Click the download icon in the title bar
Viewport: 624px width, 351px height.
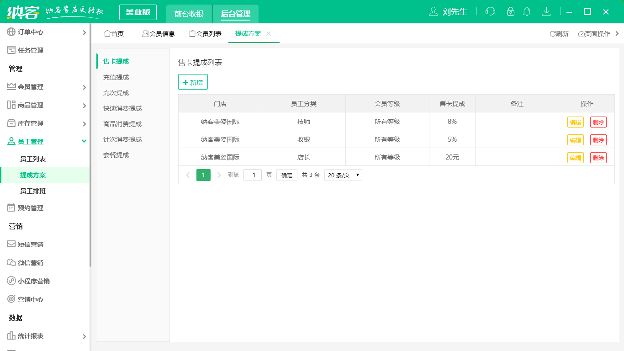pos(546,11)
